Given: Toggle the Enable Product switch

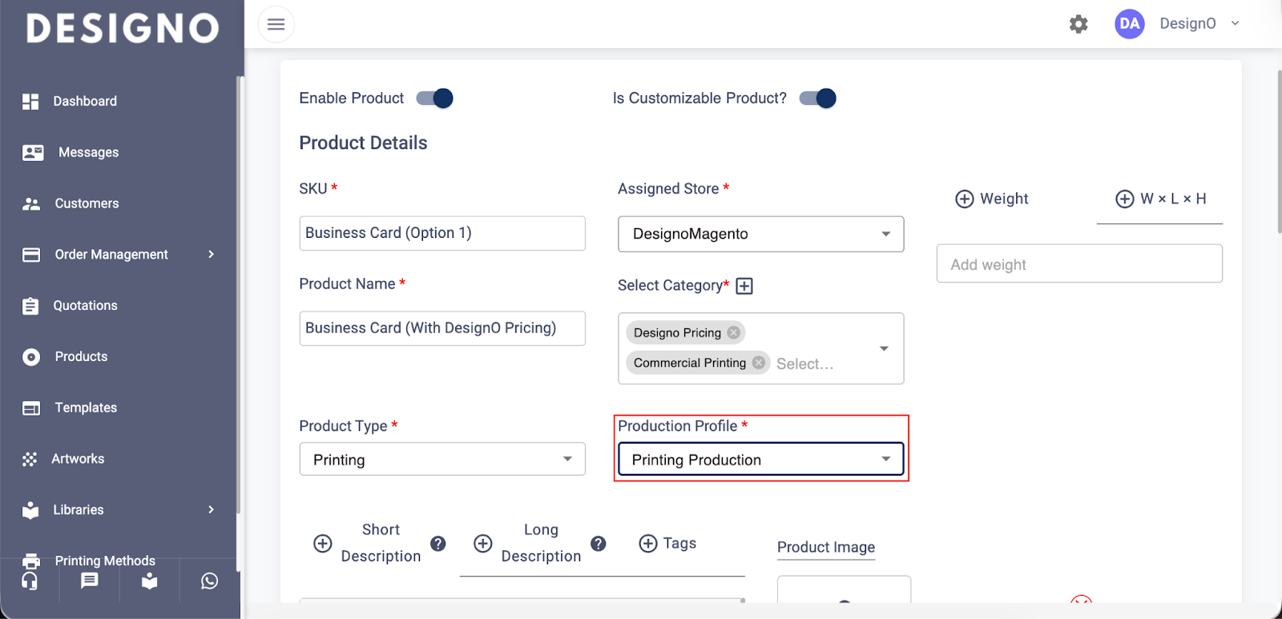Looking at the screenshot, I should [x=435, y=98].
